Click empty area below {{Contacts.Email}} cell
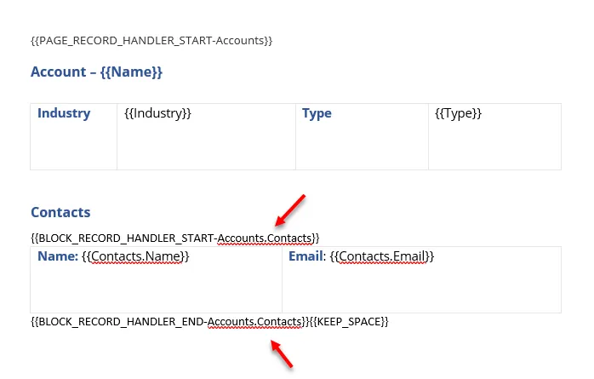 (421, 290)
